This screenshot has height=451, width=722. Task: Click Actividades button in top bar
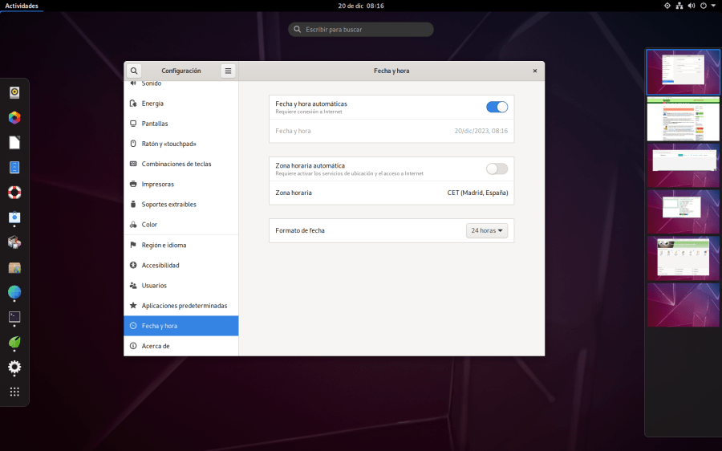pos(22,6)
